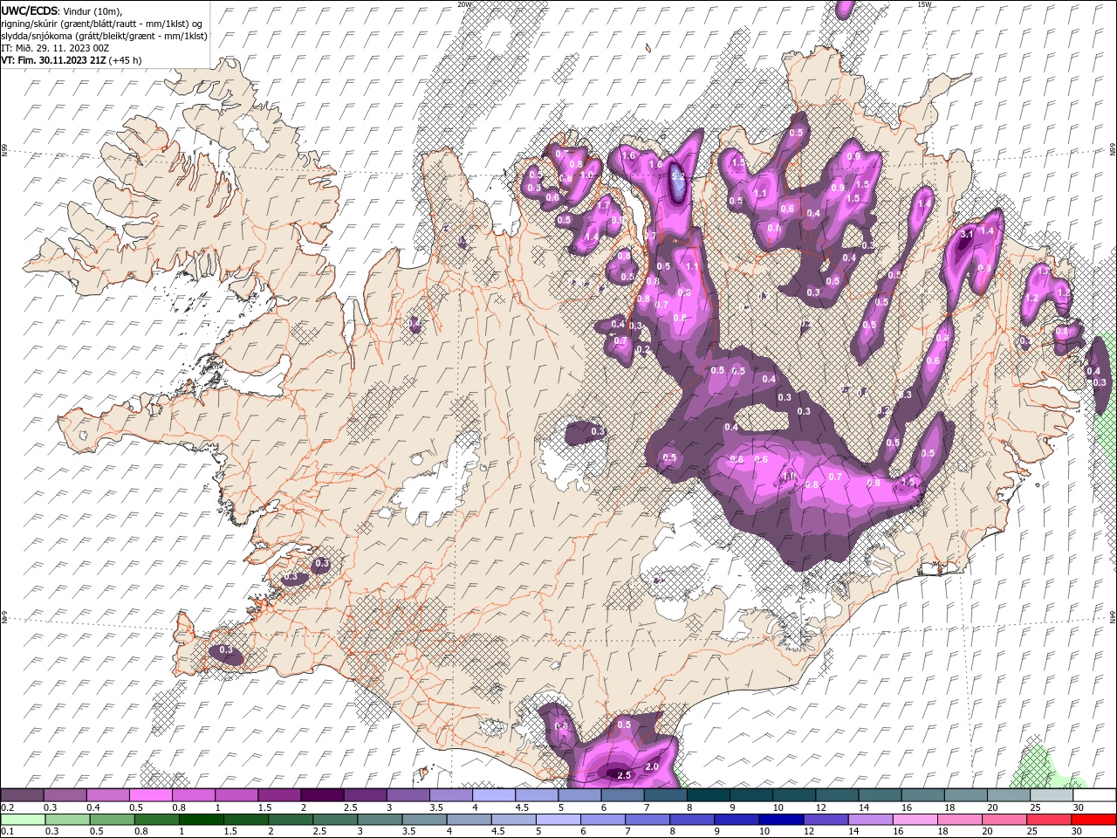Click the valid time 'VT: Fim. 30.11.2023 21Z'
The image size is (1117, 838).
pyautogui.click(x=53, y=60)
